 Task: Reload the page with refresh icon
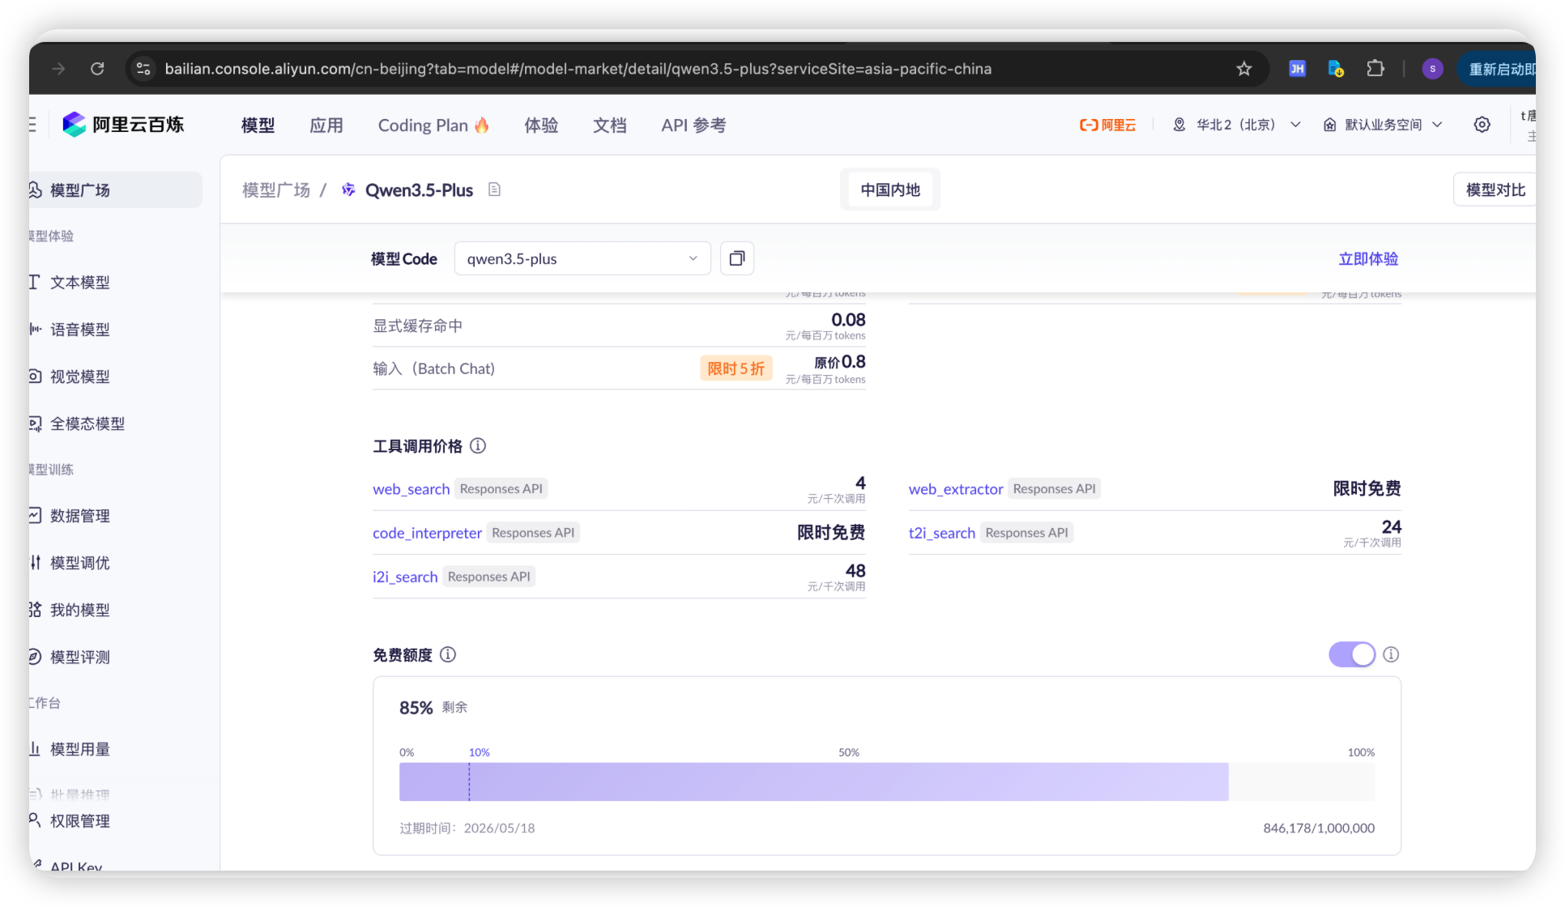tap(97, 69)
